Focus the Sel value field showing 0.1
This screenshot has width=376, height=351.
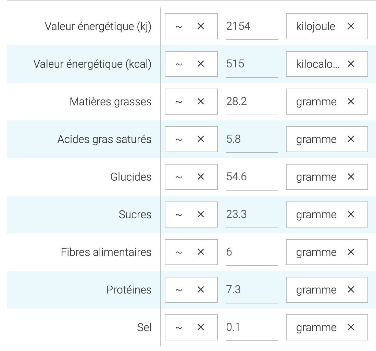pyautogui.click(x=251, y=327)
